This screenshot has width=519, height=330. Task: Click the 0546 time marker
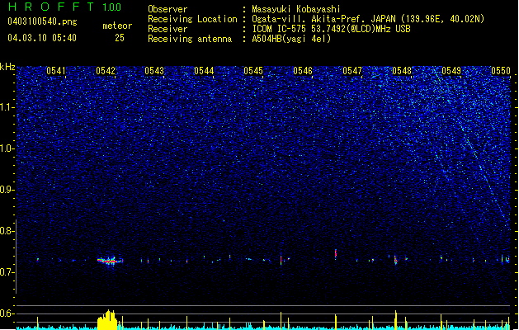[303, 71]
